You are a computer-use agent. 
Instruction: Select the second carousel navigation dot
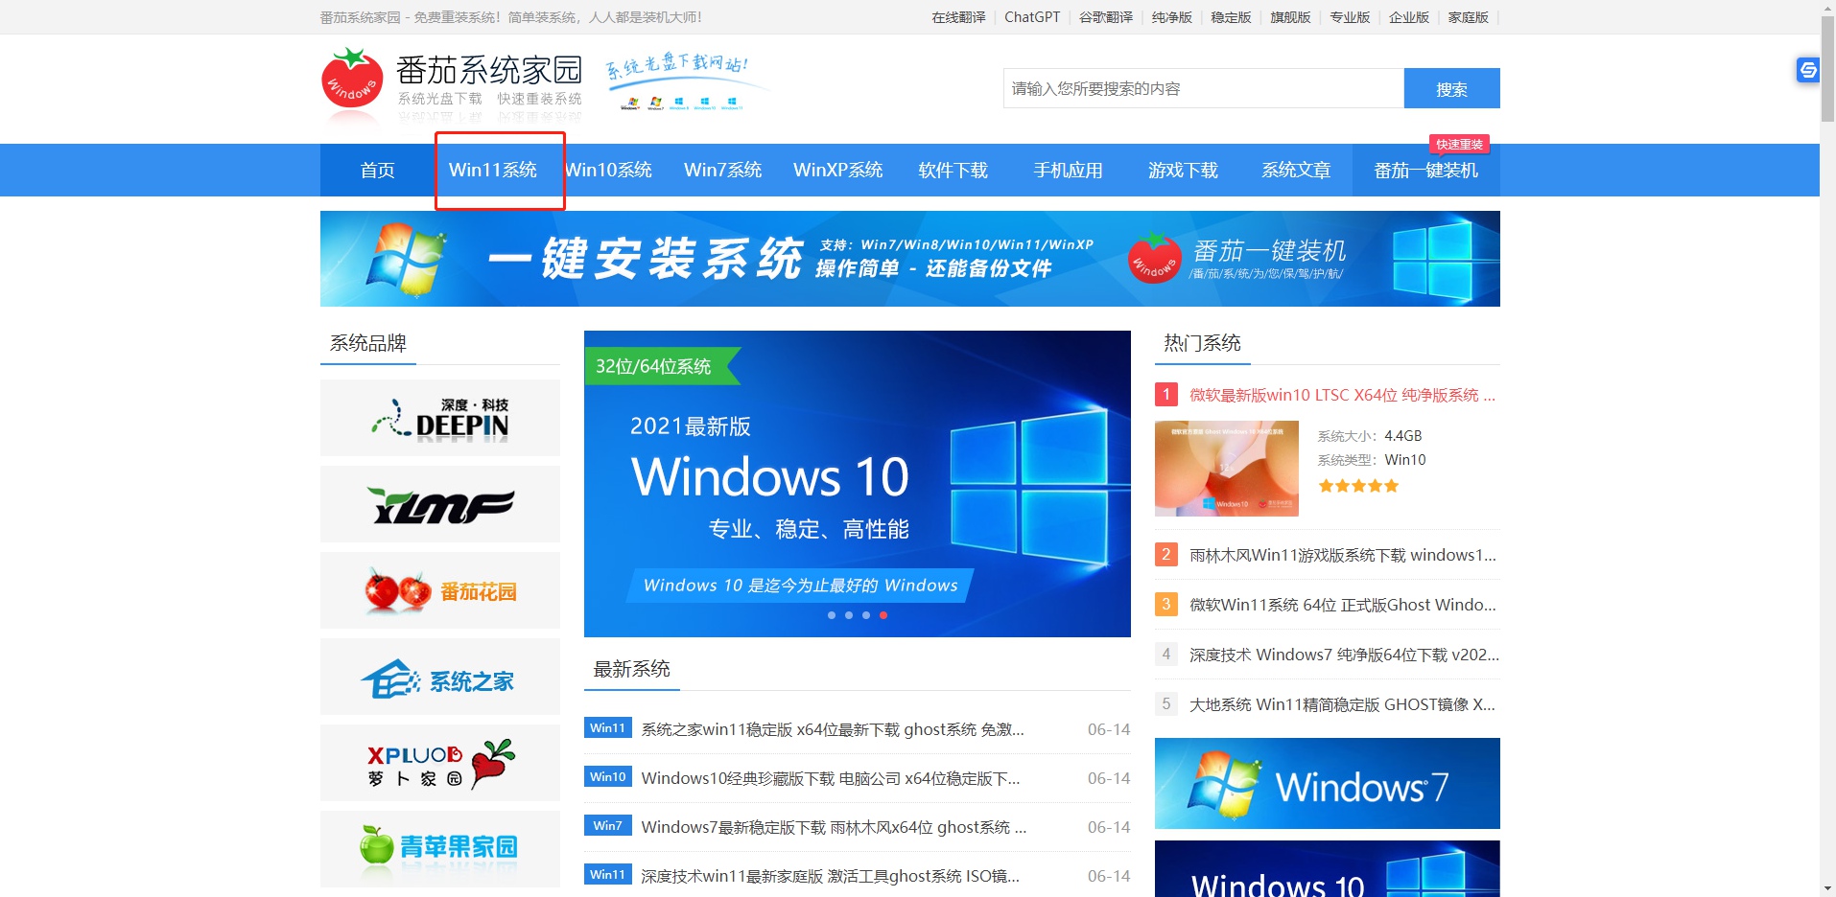click(x=849, y=615)
